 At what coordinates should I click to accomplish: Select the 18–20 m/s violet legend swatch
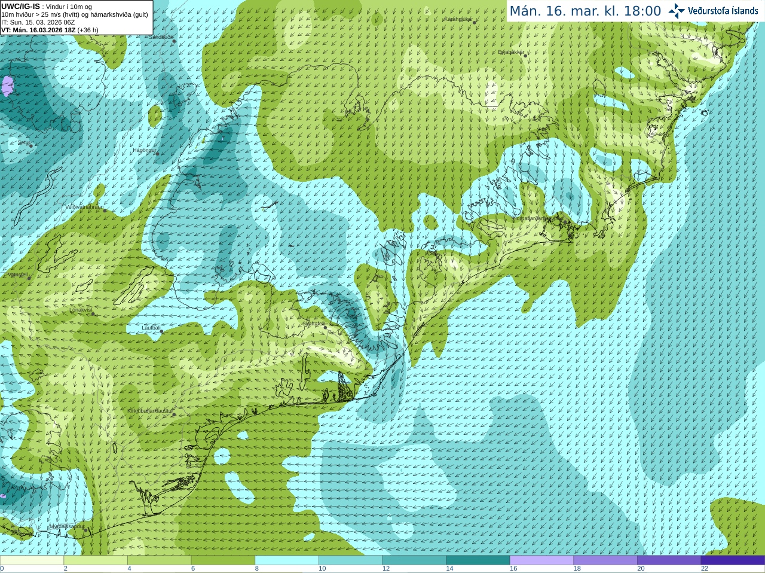pyautogui.click(x=605, y=560)
